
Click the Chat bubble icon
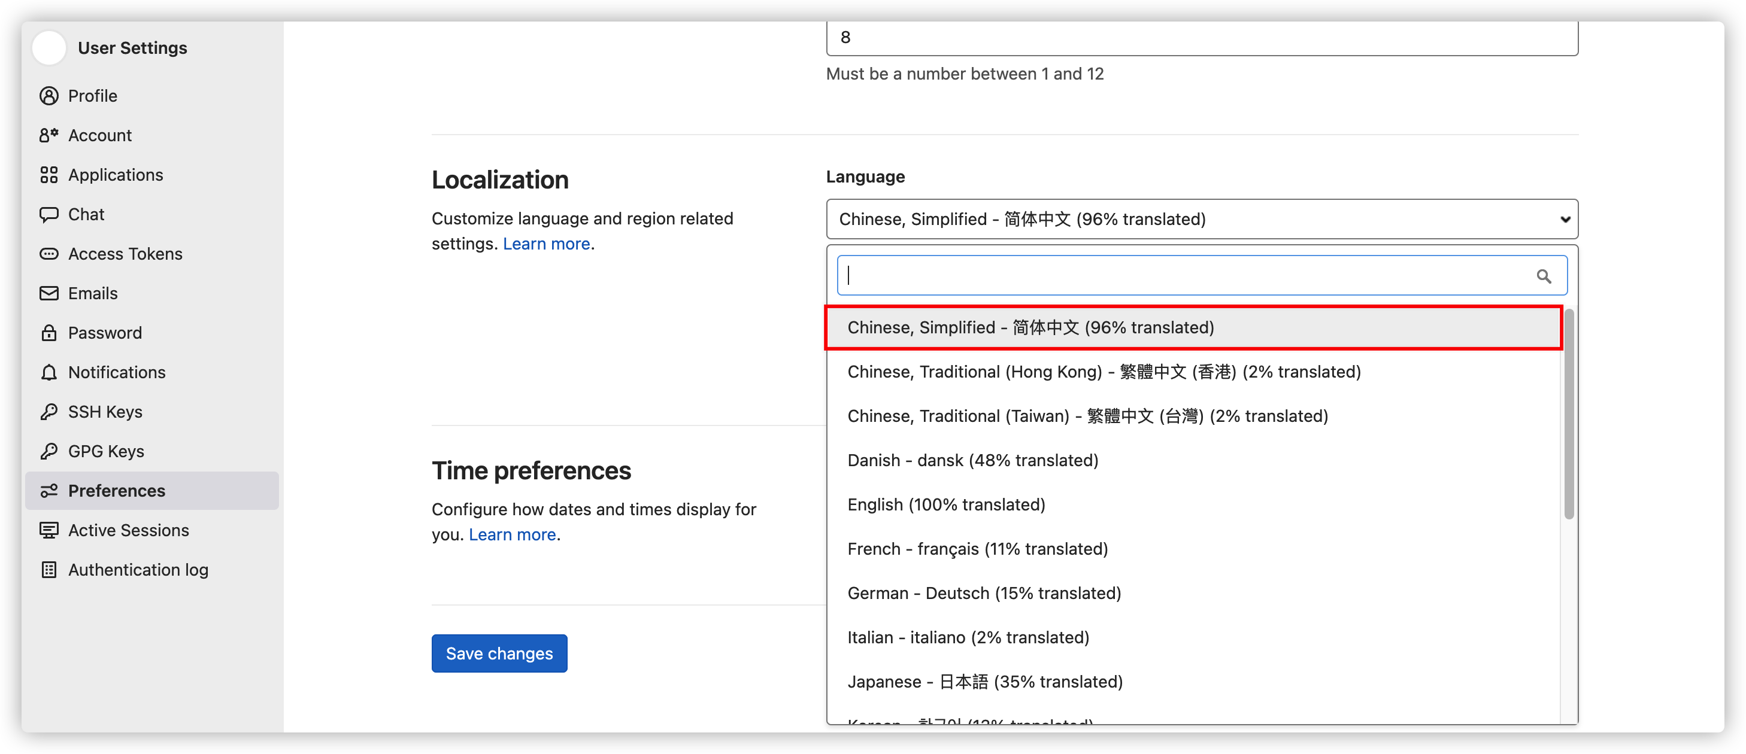[x=49, y=214]
